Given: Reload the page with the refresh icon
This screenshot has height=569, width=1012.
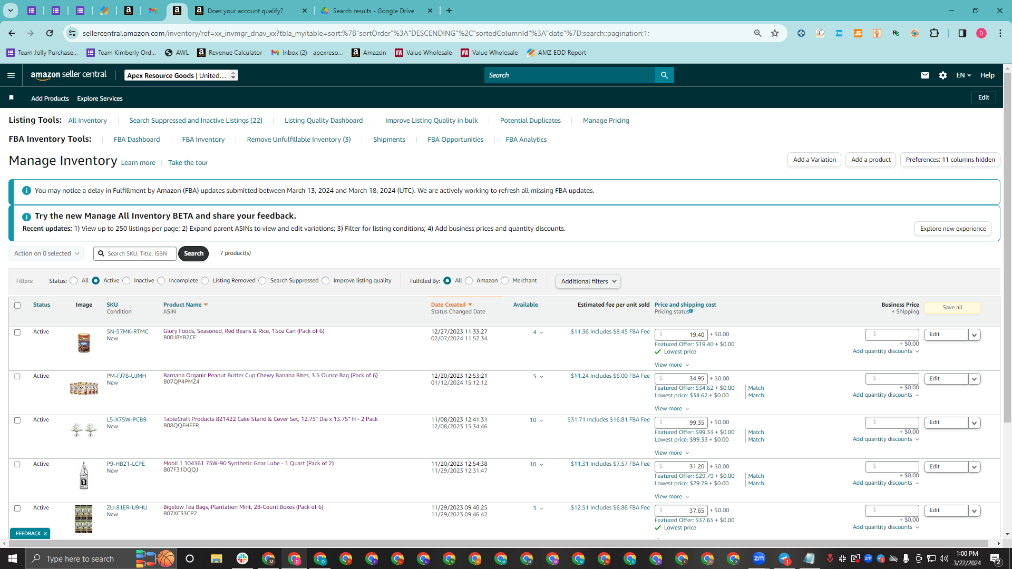Looking at the screenshot, I should (50, 33).
